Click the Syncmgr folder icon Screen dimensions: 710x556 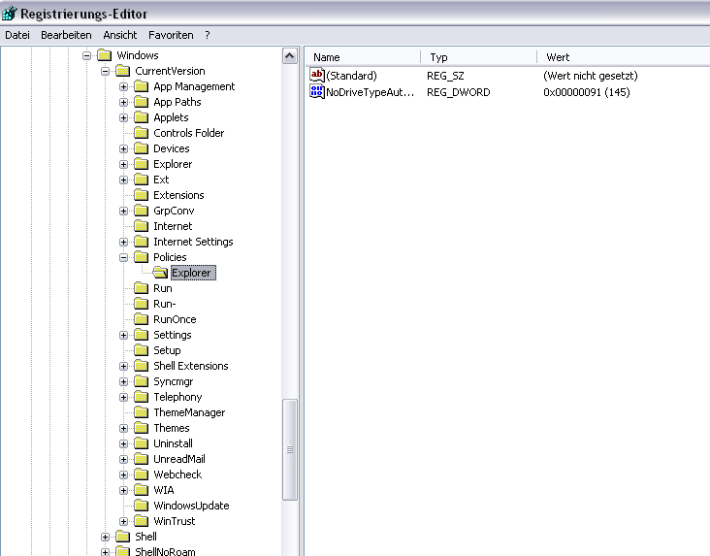coord(142,381)
